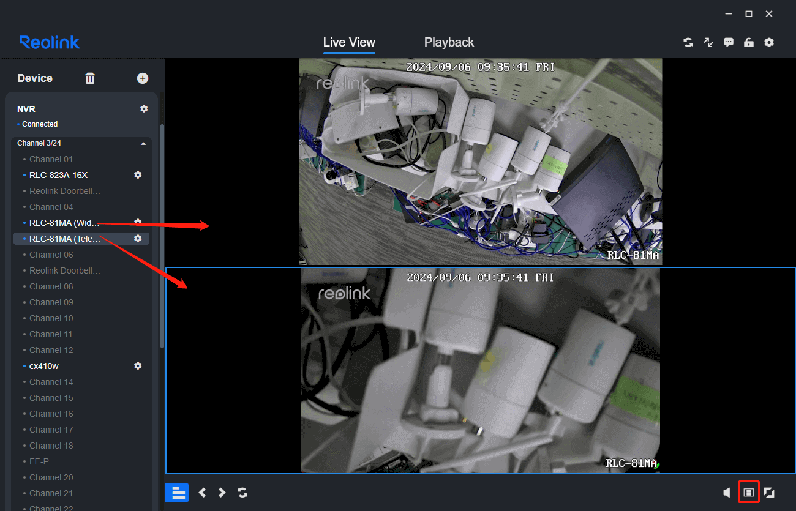Toggle the speaker volume icon
The width and height of the screenshot is (796, 511).
tap(727, 492)
